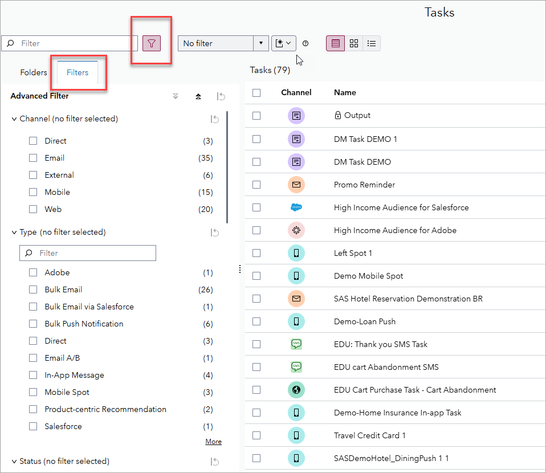The width and height of the screenshot is (546, 473).
Task: Toggle the advanced filter funnel button
Action: [152, 43]
